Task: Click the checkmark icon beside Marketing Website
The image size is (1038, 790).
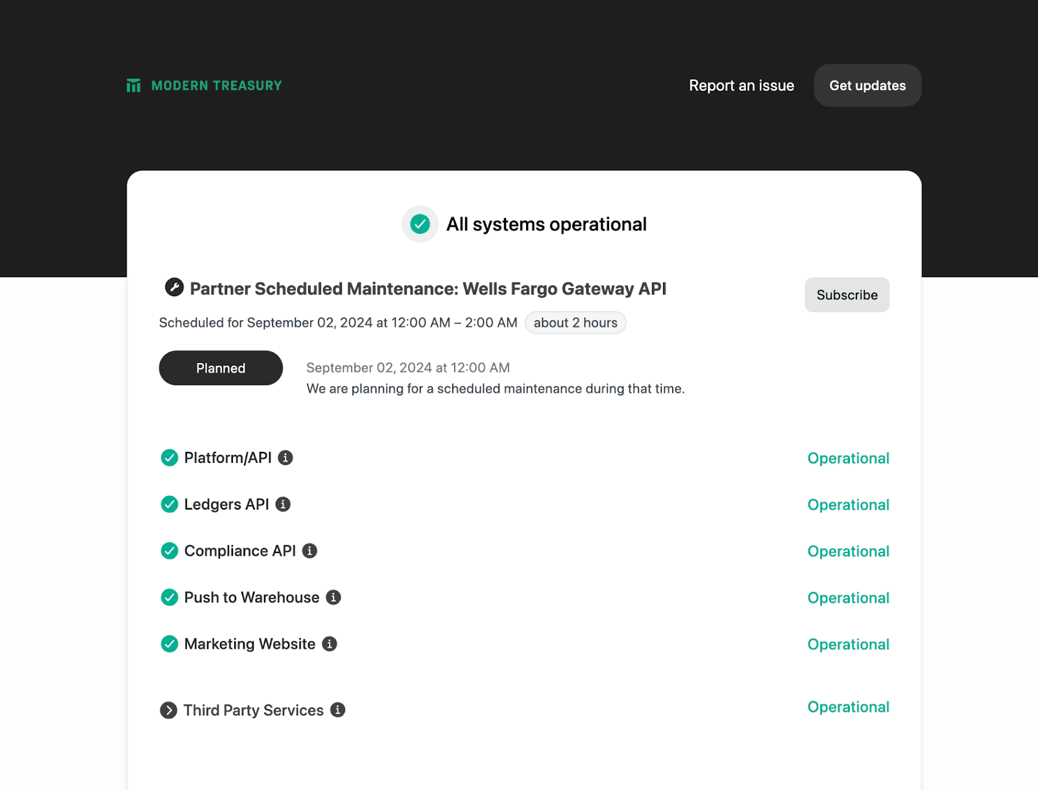Action: (x=169, y=644)
